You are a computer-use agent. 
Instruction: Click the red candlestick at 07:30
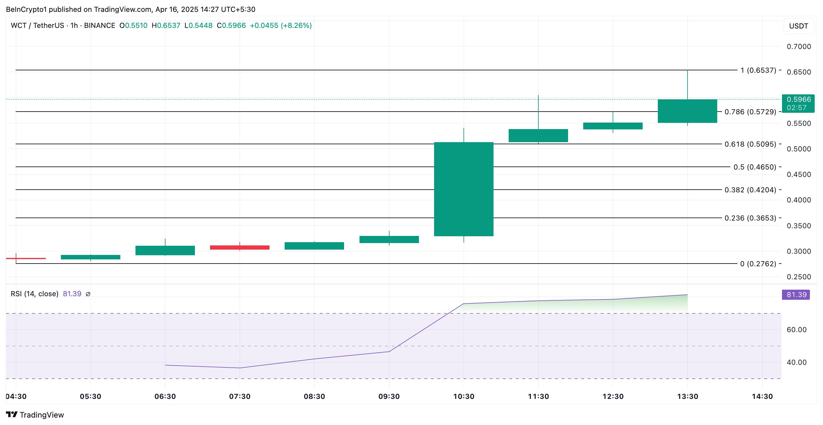[x=239, y=247]
